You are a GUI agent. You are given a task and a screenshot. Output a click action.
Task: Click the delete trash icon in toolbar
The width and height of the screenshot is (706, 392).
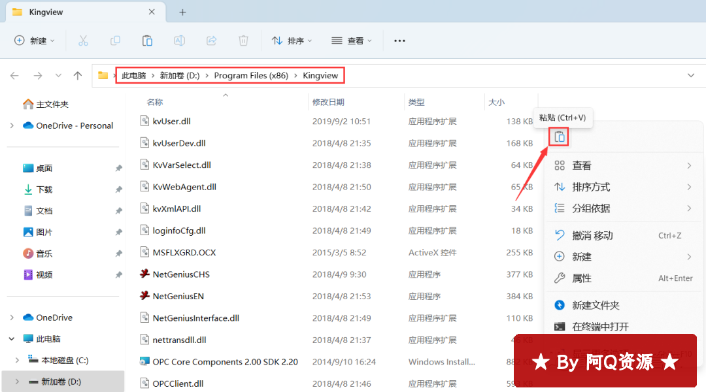pos(243,41)
